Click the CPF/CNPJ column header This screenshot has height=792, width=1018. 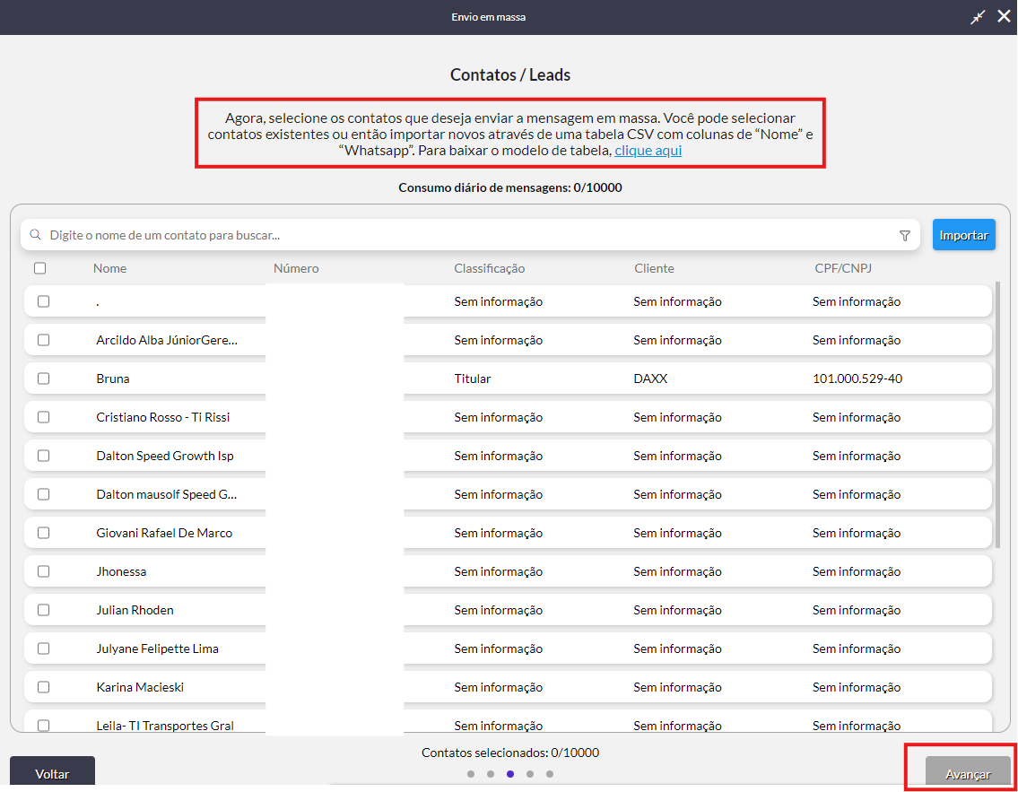click(x=843, y=268)
